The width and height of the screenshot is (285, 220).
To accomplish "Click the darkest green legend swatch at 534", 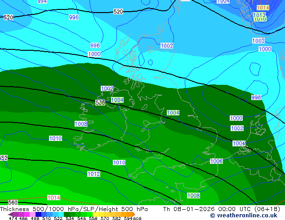I will tap(67, 214).
